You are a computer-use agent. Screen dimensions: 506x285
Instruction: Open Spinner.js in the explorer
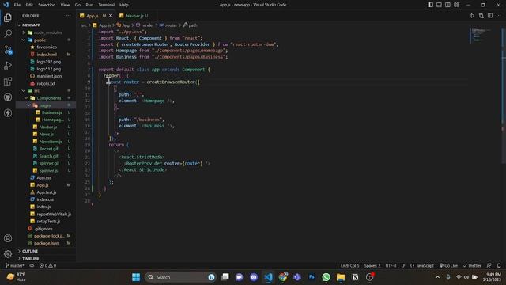pyautogui.click(x=48, y=170)
